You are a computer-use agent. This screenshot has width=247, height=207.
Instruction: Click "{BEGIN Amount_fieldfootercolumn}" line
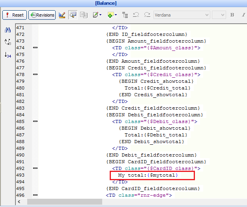(156, 41)
